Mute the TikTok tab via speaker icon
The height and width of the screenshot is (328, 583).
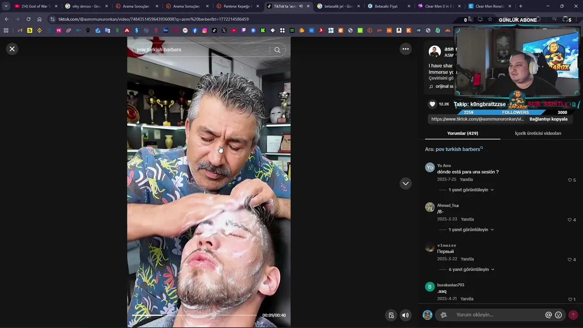click(301, 6)
